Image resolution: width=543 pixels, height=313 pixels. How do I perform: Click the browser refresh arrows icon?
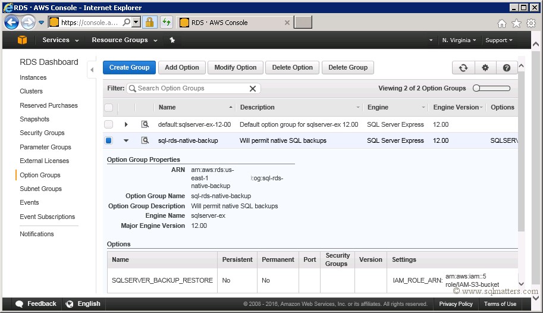point(167,23)
